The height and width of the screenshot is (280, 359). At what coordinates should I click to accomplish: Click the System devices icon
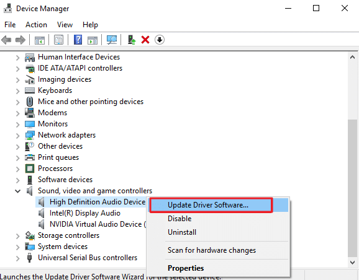(30, 247)
